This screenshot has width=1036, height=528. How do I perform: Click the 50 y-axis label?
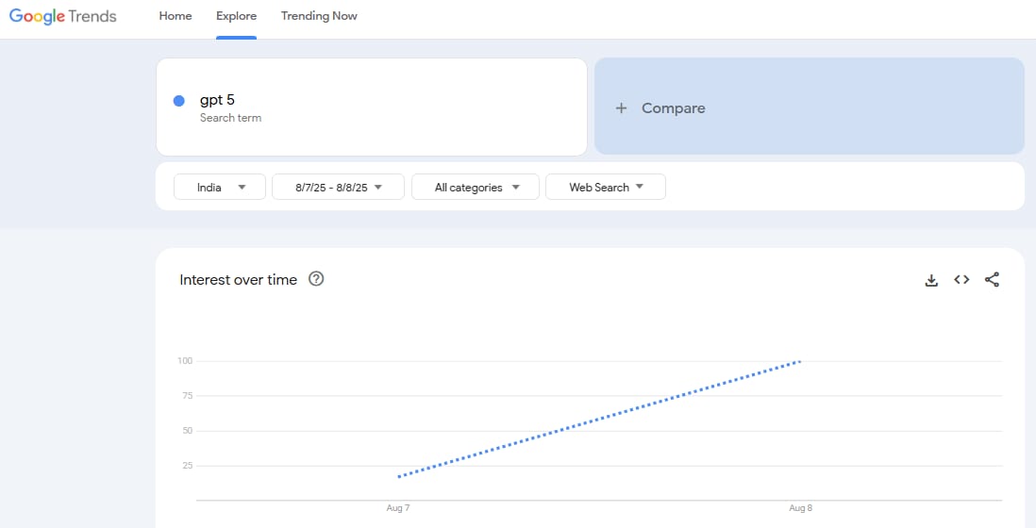(x=188, y=431)
